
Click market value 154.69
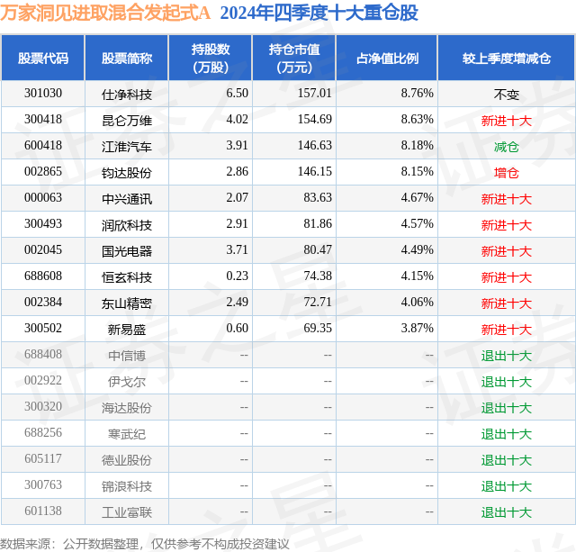point(315,120)
